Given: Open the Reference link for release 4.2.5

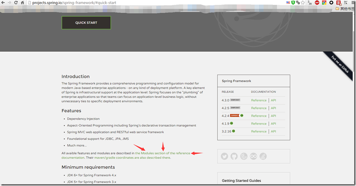Looking at the screenshot, I should [x=258, y=108].
